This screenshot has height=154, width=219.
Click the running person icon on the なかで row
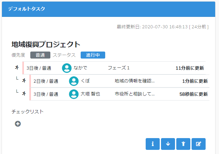click(x=17, y=67)
